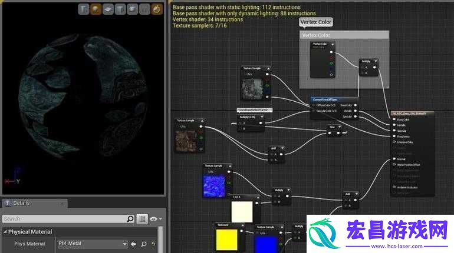Select the yellow TexCoord preview swatch
Screen dimensions: 454x253
click(x=226, y=239)
